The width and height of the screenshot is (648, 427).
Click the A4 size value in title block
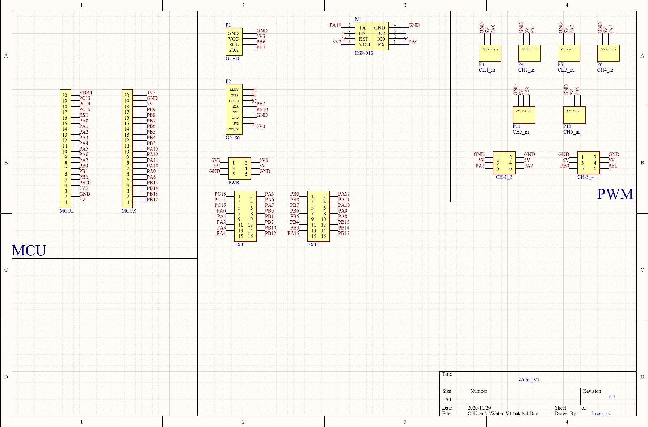click(448, 400)
